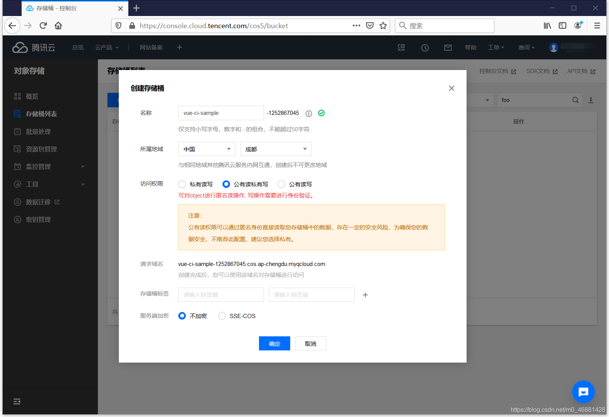The width and height of the screenshot is (609, 417).
Task: Open the Firefox library icon
Action: (x=547, y=25)
